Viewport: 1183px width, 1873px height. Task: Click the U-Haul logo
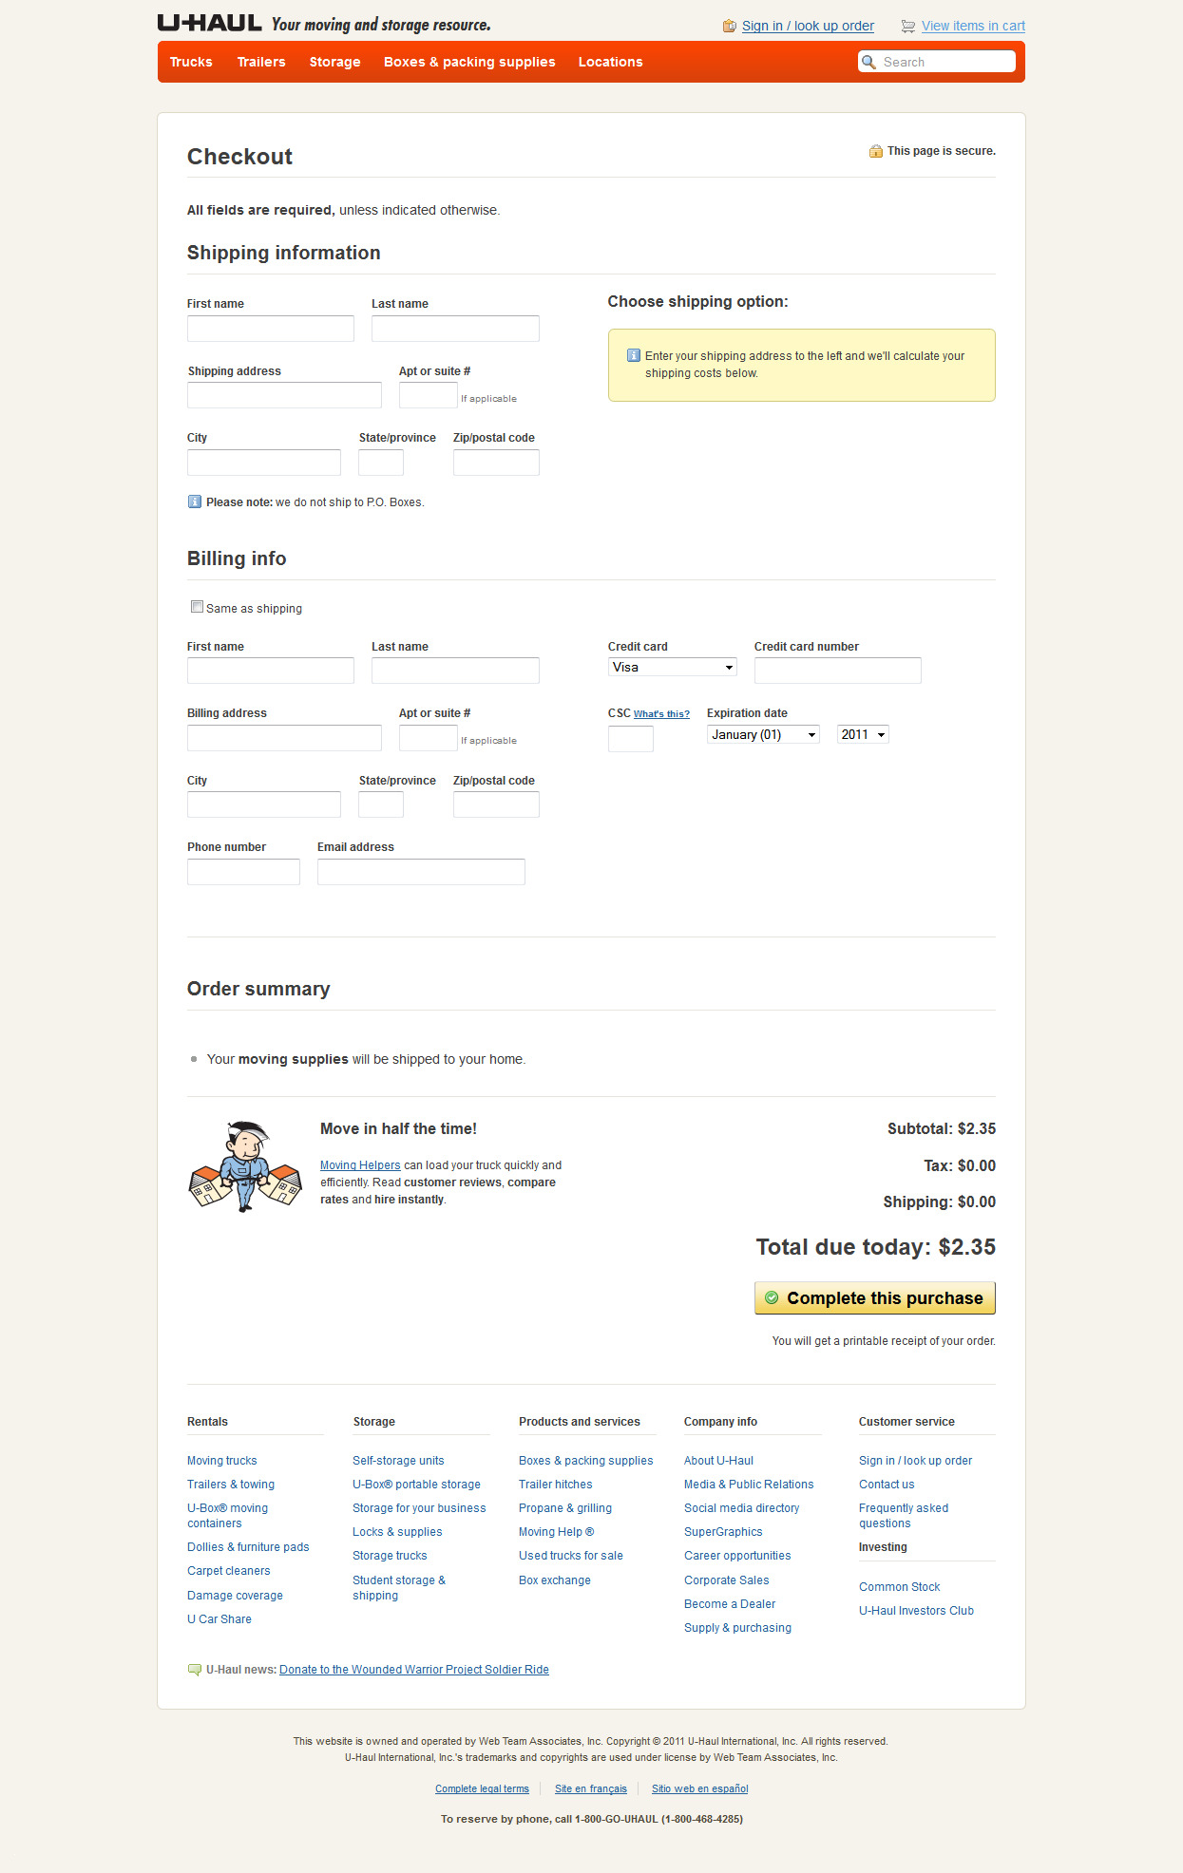[x=210, y=23]
